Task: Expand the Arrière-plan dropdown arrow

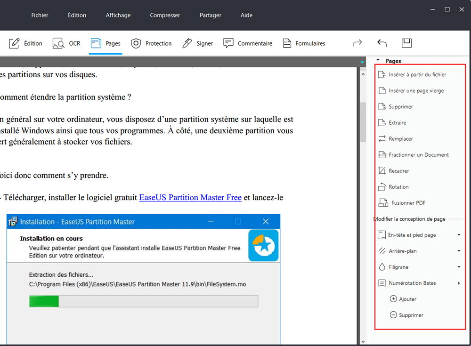Action: [459, 251]
